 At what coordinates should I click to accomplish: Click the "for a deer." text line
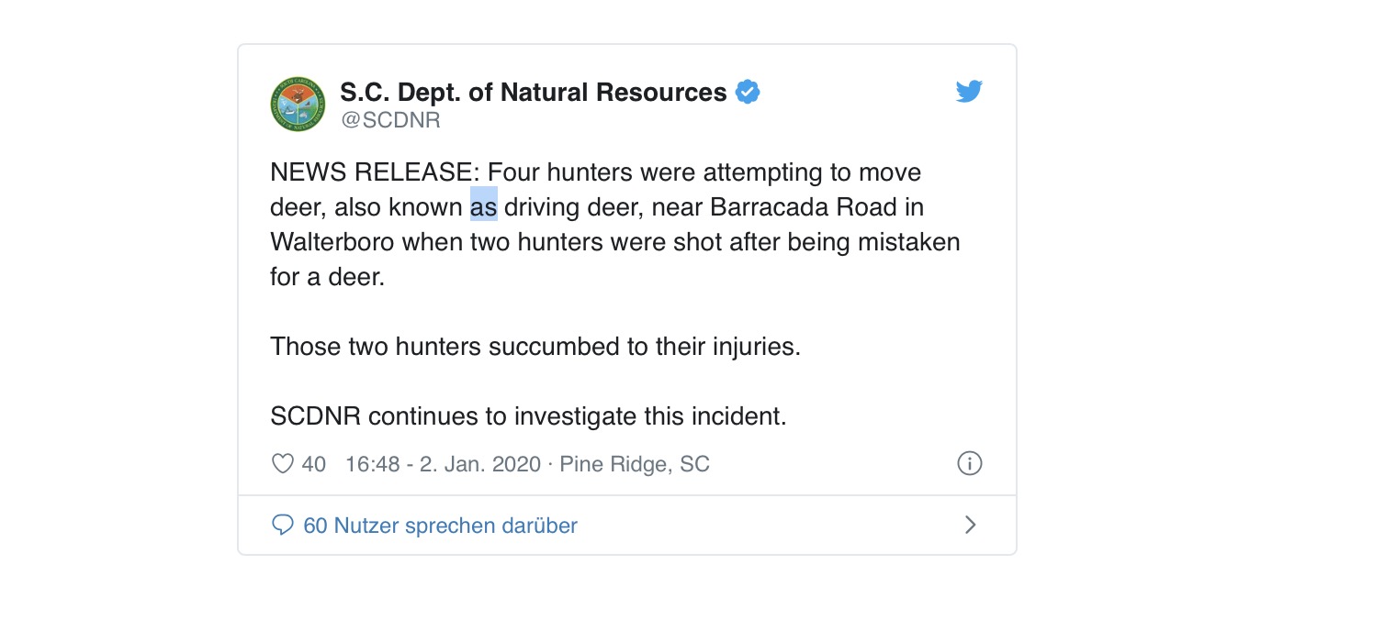click(x=327, y=277)
